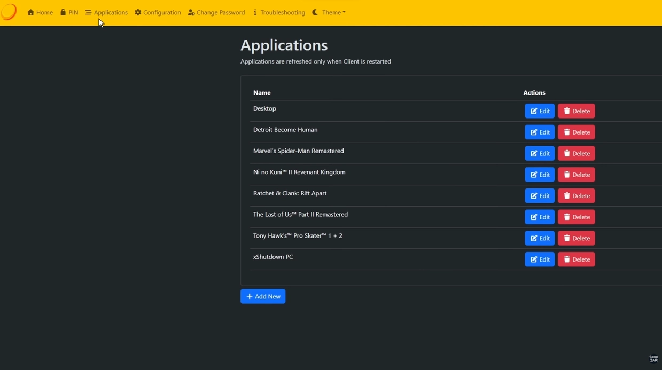This screenshot has width=662, height=370.
Task: Delete Ratchet & Clank: Rift Apart
Action: click(x=576, y=196)
